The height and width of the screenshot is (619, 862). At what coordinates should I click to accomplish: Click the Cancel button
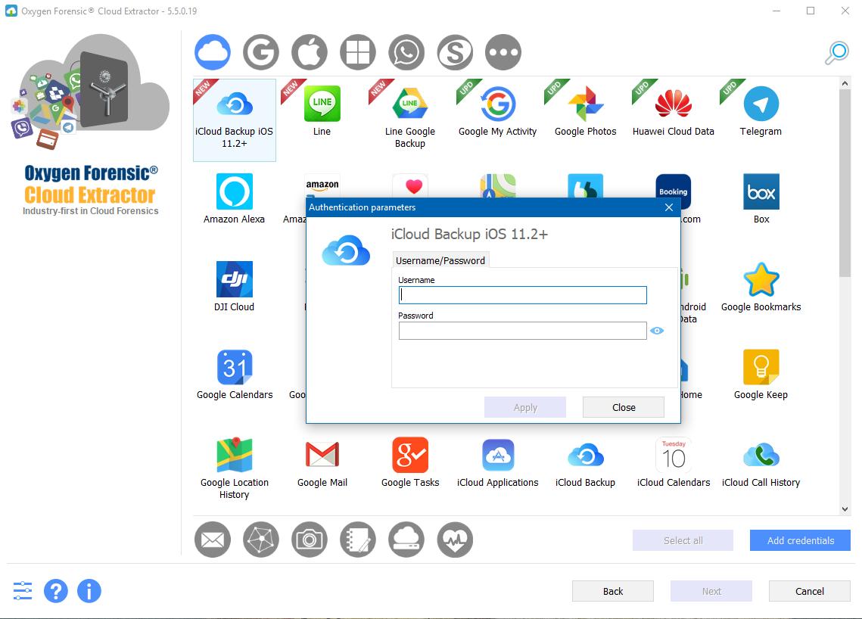click(x=809, y=591)
